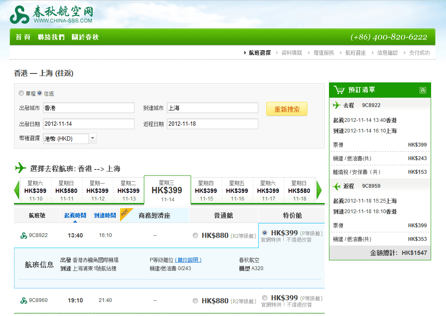Image resolution: width=446 pixels, height=316 pixels.
Task: Click the return 返程 airplane icon
Action: [337, 186]
